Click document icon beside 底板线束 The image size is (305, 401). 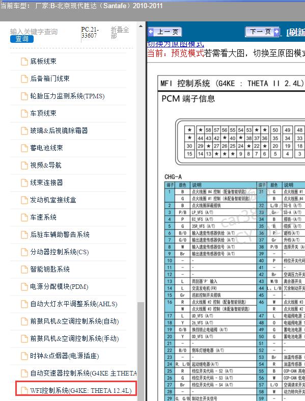[24, 62]
